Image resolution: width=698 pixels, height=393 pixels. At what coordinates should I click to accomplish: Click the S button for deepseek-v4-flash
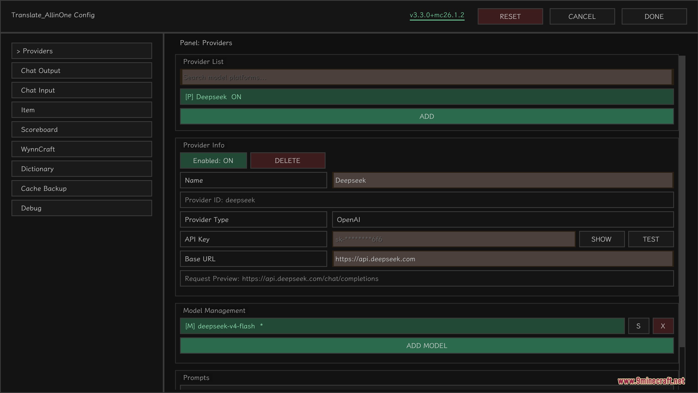(639, 326)
